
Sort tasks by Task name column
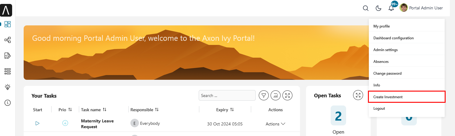(x=105, y=110)
